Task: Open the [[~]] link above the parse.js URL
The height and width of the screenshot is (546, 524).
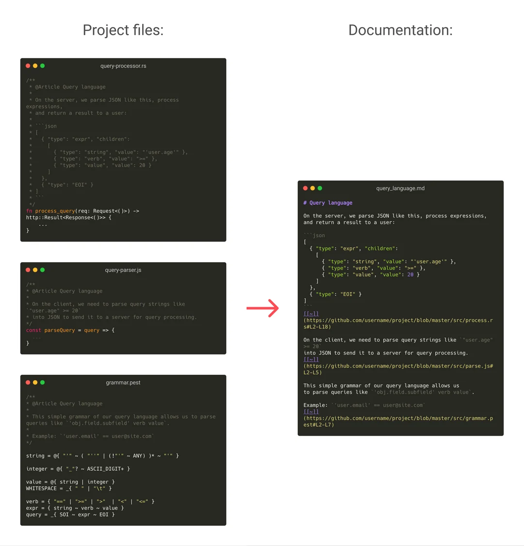Action: coord(311,359)
